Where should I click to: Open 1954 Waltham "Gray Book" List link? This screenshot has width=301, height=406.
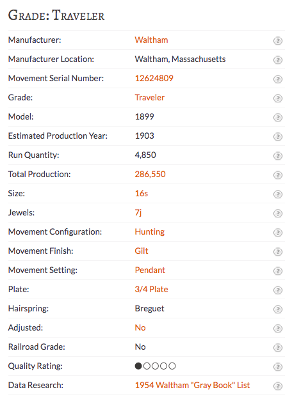(x=192, y=385)
